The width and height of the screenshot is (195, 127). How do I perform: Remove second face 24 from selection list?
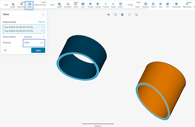[42, 31]
